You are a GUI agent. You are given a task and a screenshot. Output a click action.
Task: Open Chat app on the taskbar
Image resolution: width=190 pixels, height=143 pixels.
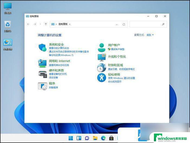(87, 138)
